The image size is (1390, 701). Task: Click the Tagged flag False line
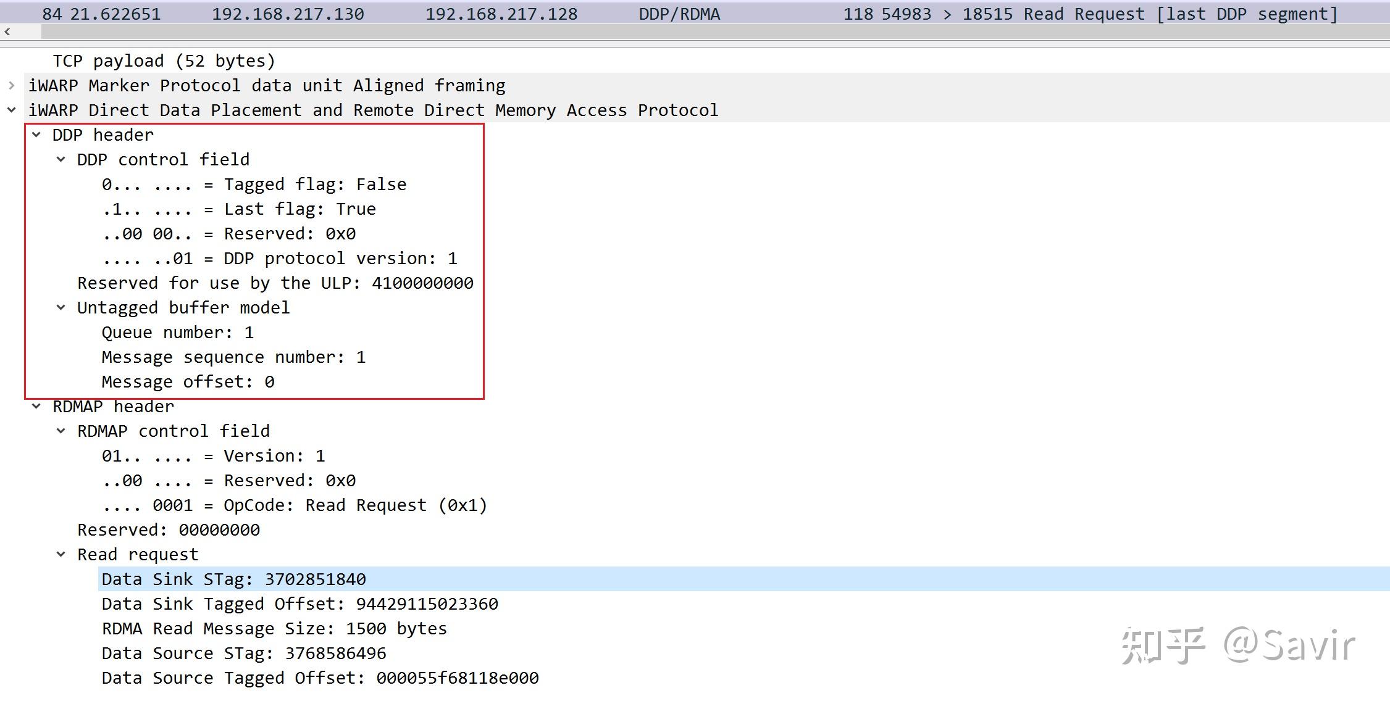(x=253, y=185)
